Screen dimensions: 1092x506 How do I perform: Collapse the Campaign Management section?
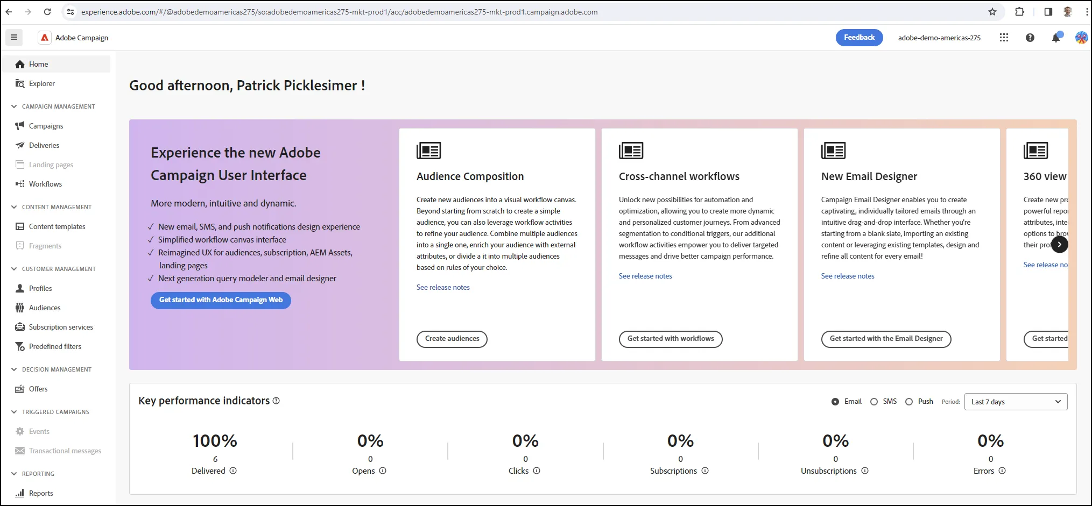pos(14,106)
